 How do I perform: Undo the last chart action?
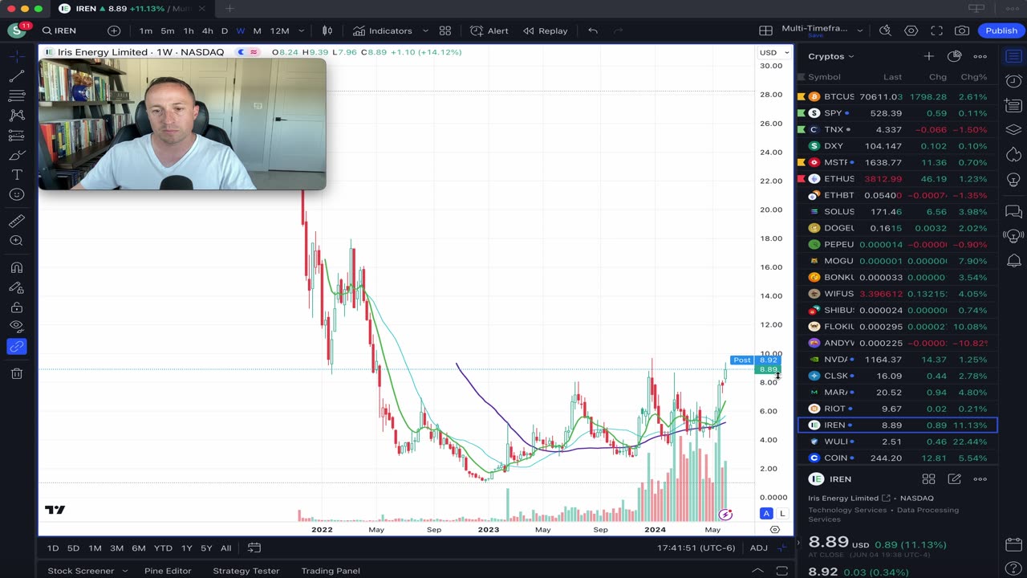tap(593, 31)
